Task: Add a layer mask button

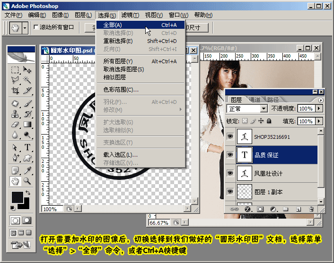Action: click(260, 210)
